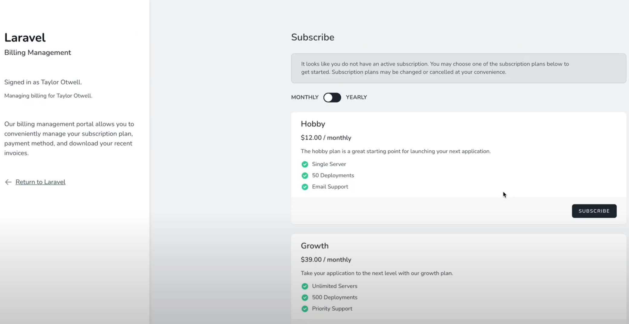Toggle the monthly/yearly billing switch
This screenshot has height=324, width=629.
tap(332, 98)
